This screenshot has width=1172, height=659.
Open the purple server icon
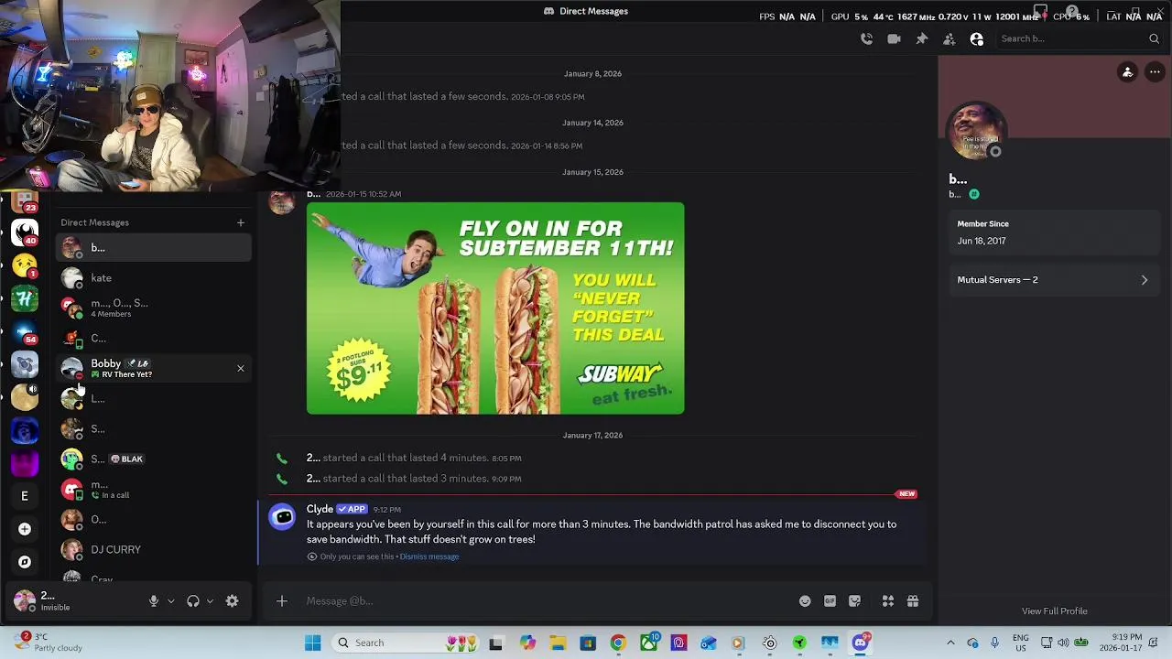coord(25,463)
